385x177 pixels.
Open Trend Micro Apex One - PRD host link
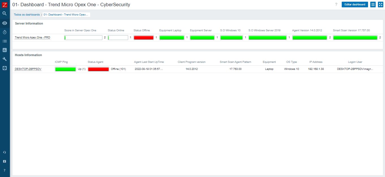click(x=33, y=37)
